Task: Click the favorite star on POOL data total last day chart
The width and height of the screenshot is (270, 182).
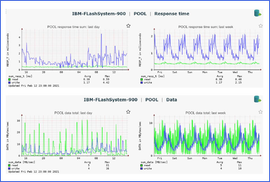Action: click(x=128, y=112)
